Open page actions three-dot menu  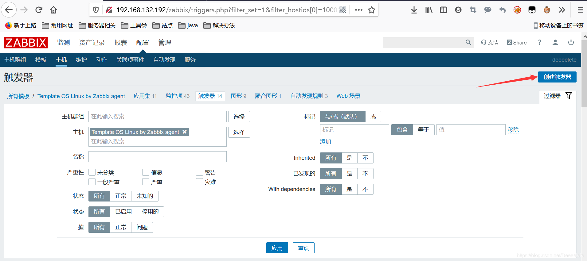pos(358,10)
